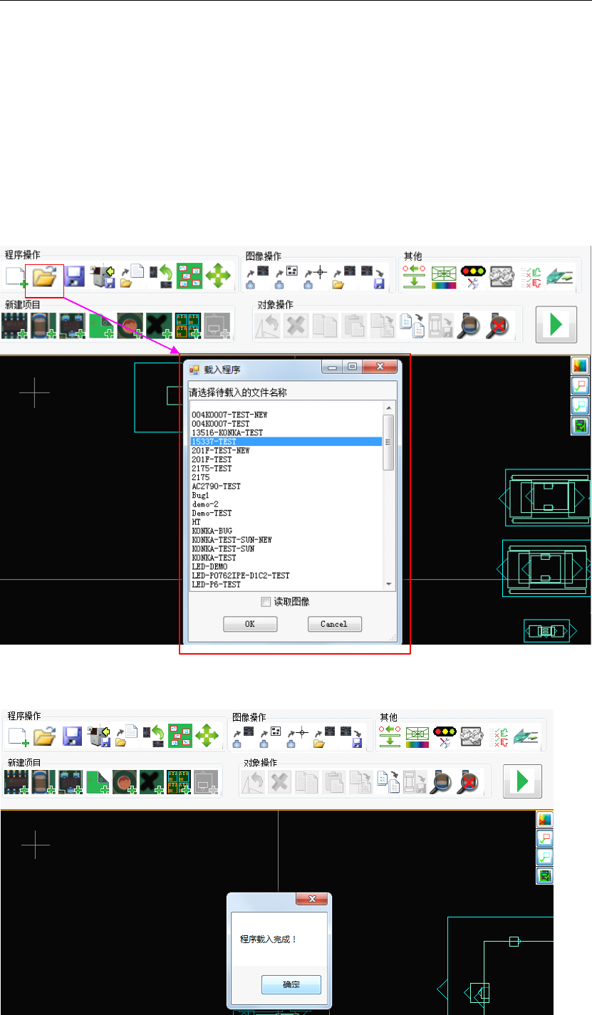This screenshot has height=1015, width=592.
Task: Click green play button in 程序载入完成 screenshot
Action: coord(522,781)
